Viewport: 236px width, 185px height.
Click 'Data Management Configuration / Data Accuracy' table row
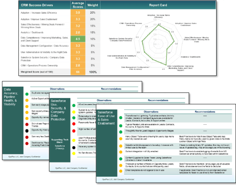(x=44, y=46)
